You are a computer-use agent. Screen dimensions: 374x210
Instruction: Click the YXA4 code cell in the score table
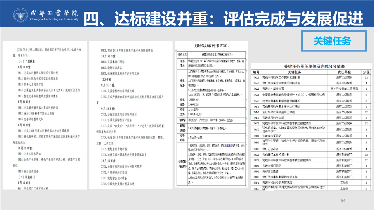click(256, 95)
